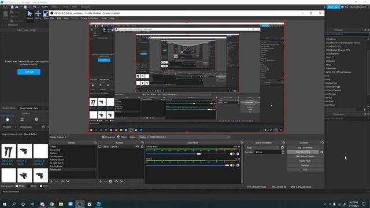Move selected source up
Viewport: 370px width, 208px height.
click(x=117, y=181)
